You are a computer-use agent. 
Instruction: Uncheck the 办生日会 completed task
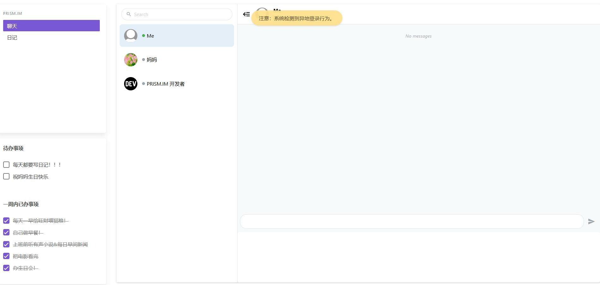(x=6, y=268)
